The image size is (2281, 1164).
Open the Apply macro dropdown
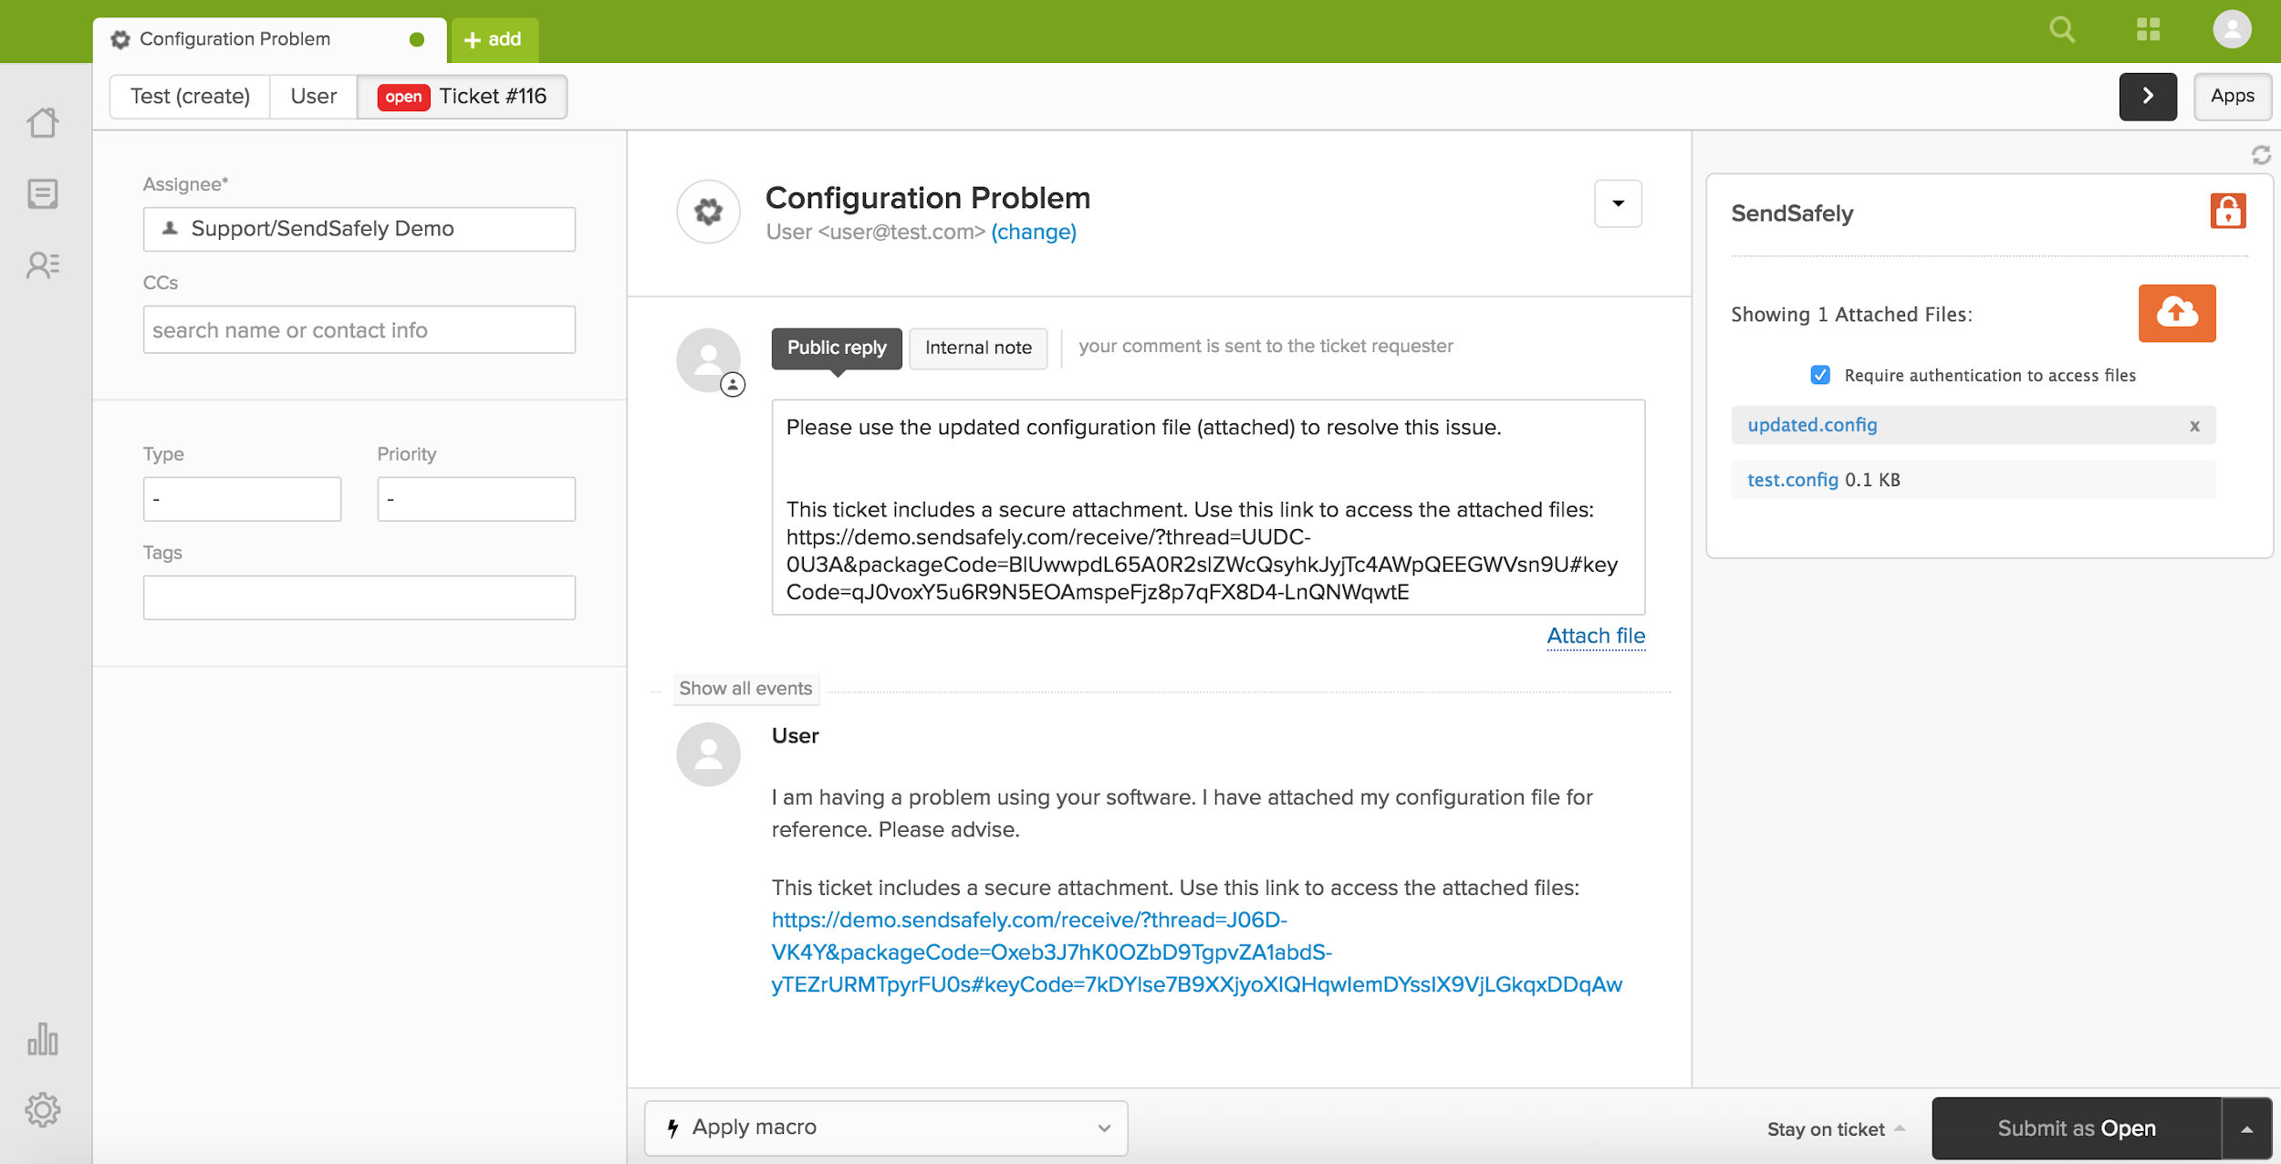click(x=885, y=1128)
